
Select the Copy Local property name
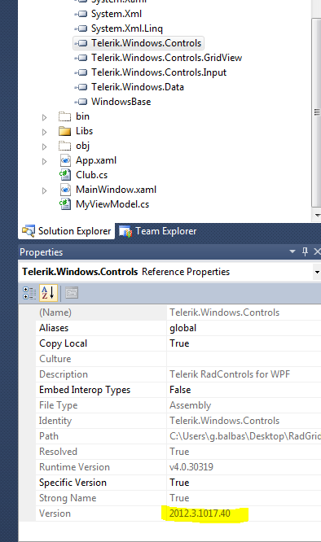point(63,343)
